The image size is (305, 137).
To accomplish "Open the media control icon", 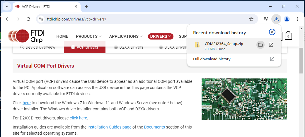I will pos(266,19).
